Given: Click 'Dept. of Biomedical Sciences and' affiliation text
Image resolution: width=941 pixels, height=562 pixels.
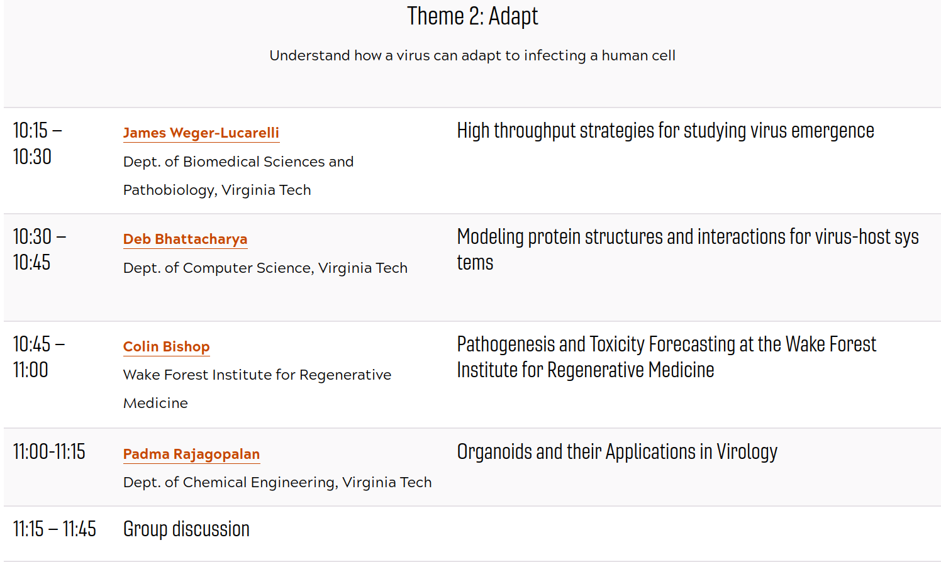Looking at the screenshot, I should (x=238, y=162).
